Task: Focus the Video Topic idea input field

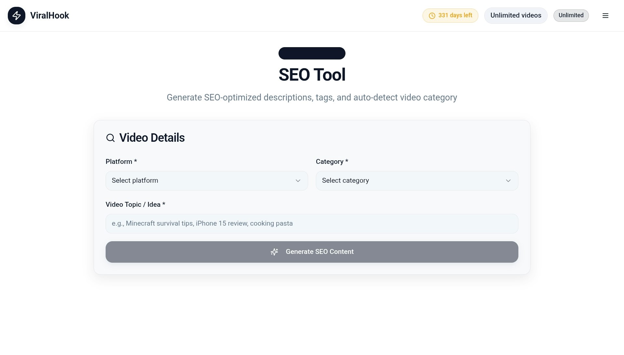Action: click(x=312, y=224)
